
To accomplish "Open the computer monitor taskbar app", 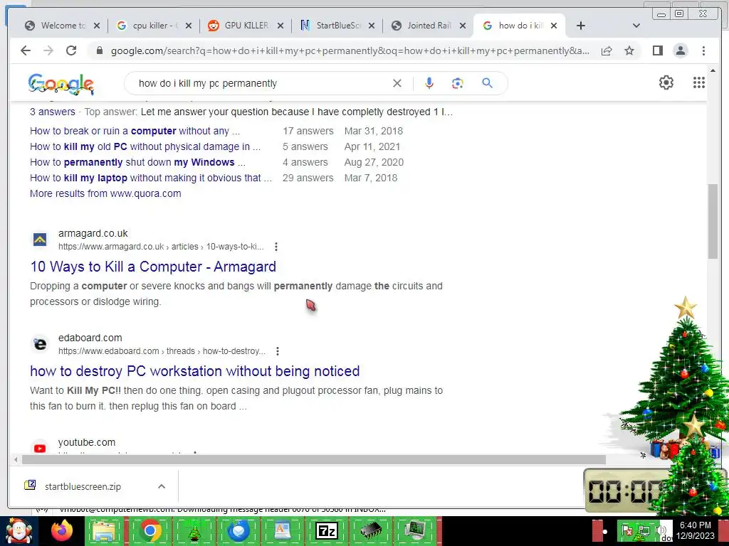I will (415, 530).
